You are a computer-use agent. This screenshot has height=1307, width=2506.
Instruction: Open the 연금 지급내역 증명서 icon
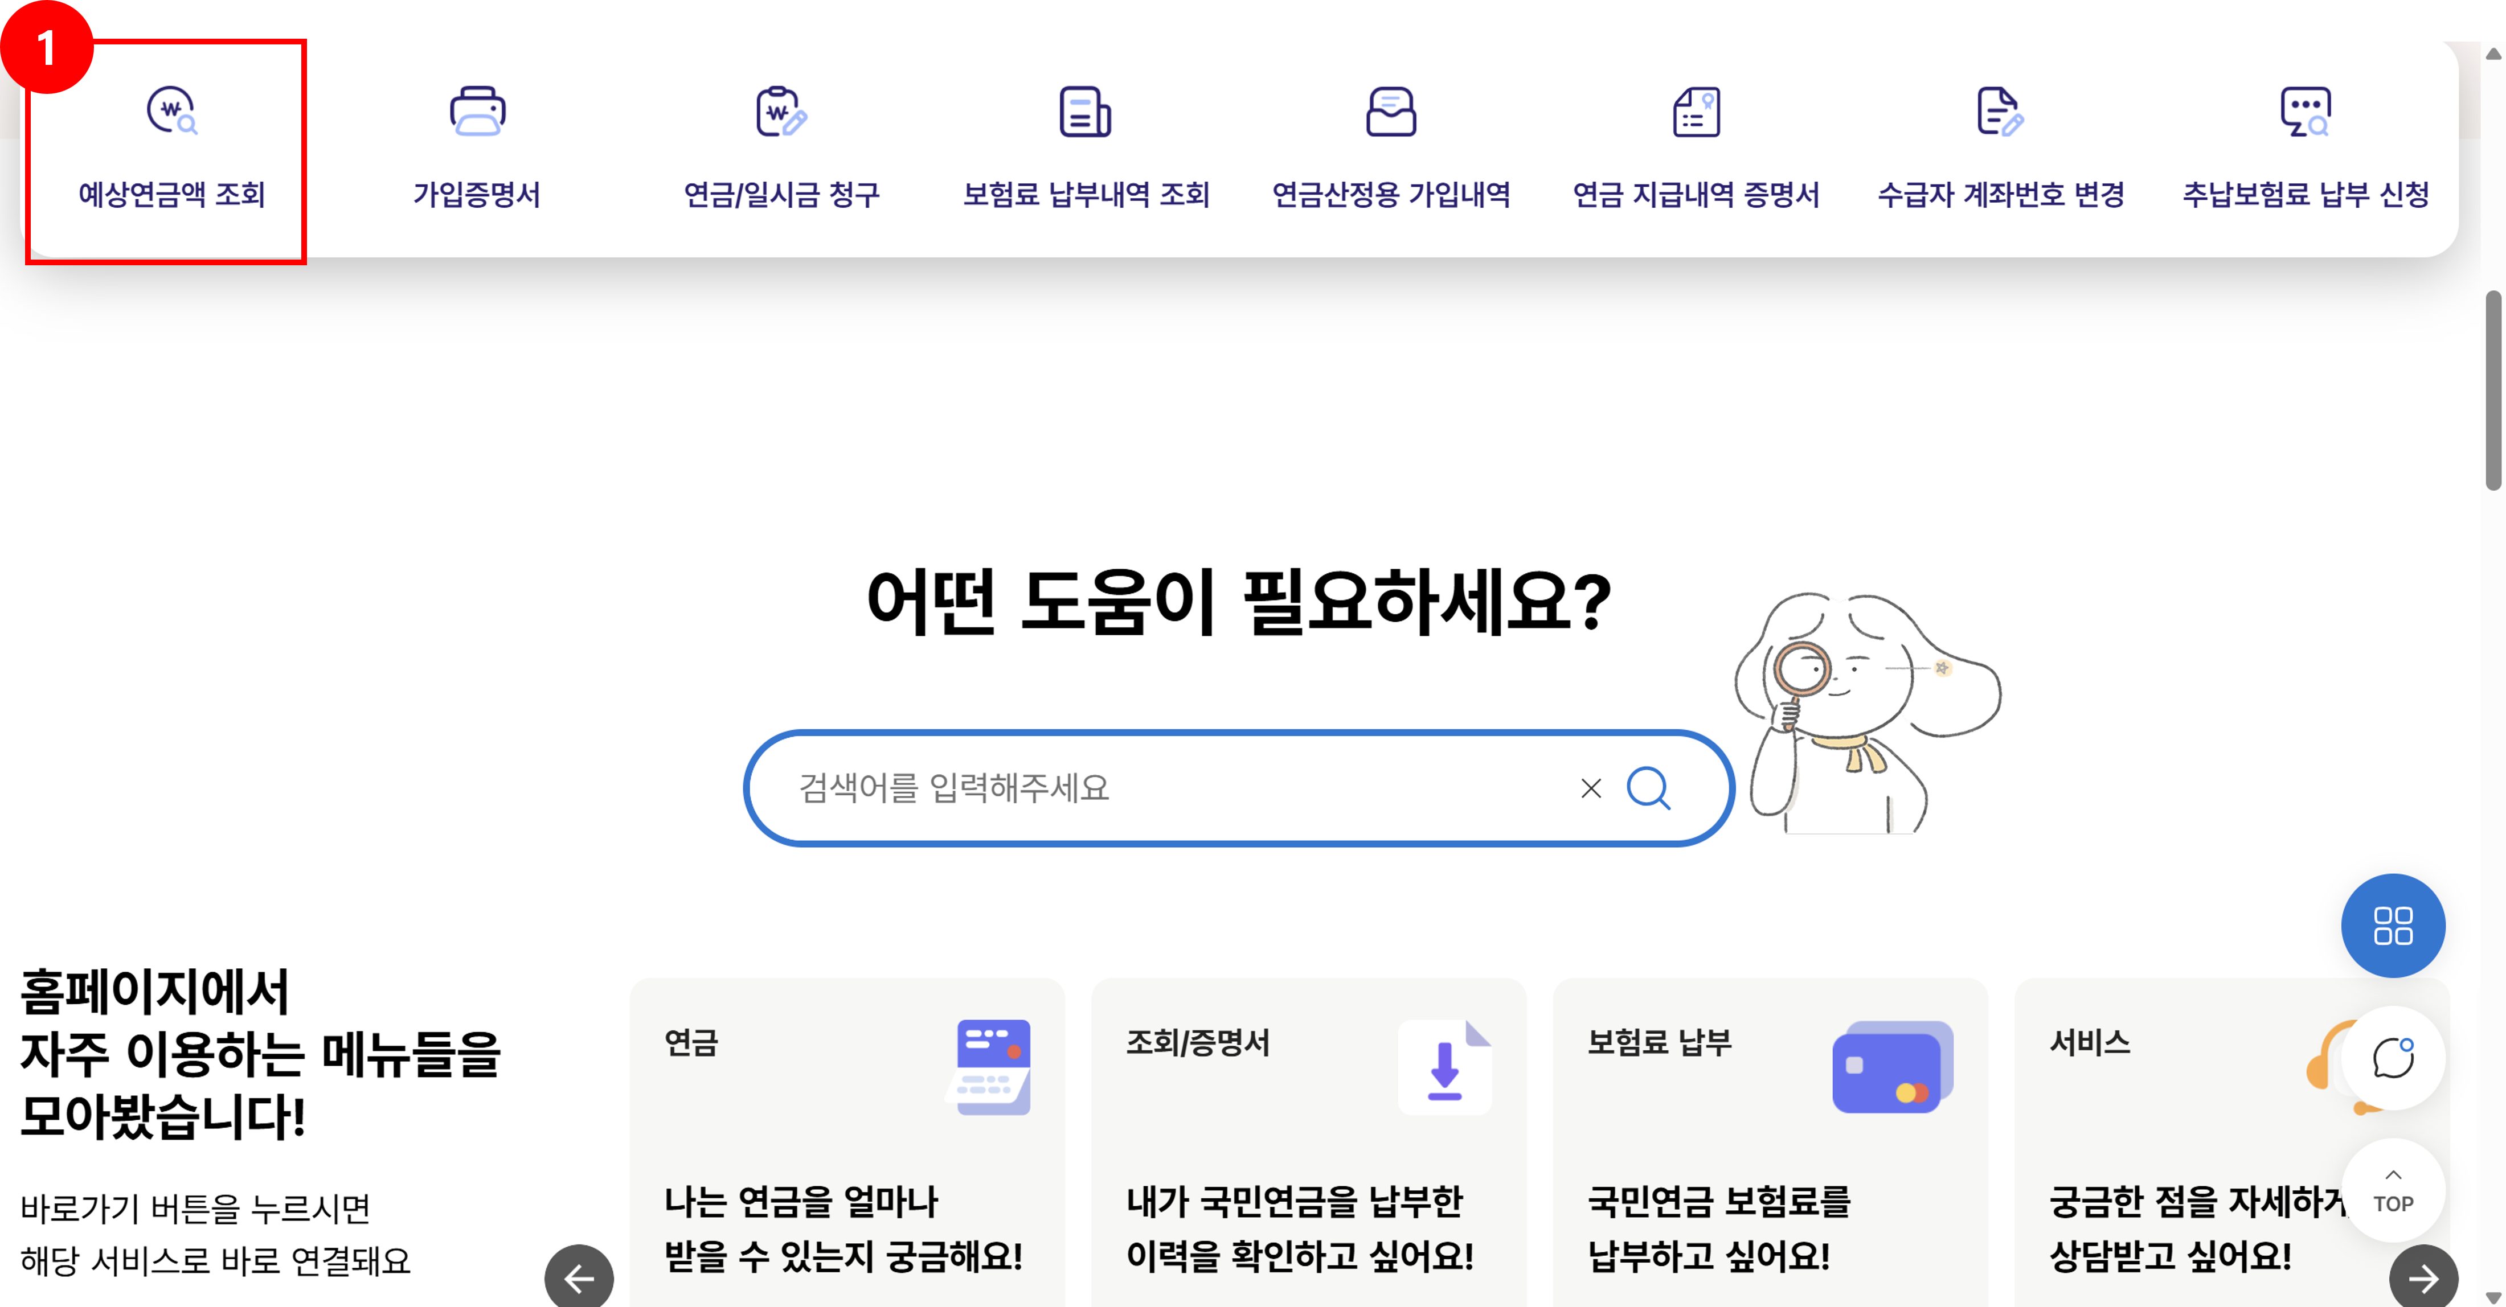pos(1696,112)
